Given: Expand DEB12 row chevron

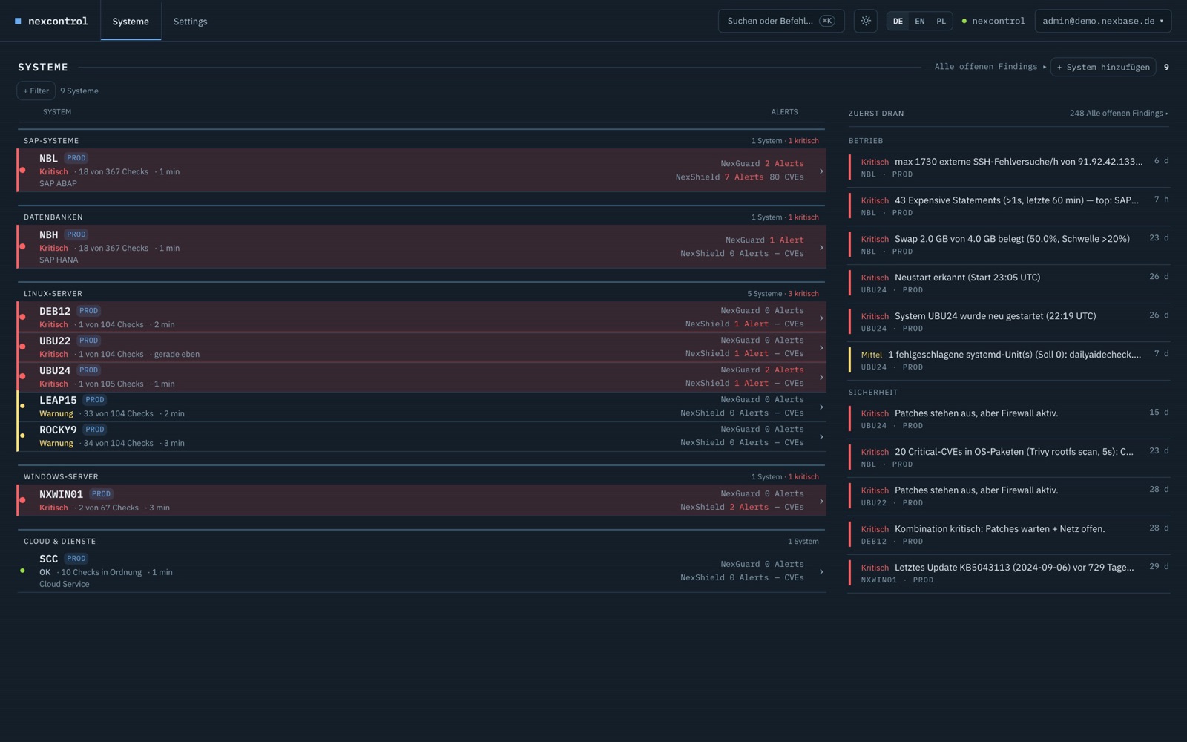Looking at the screenshot, I should [821, 318].
